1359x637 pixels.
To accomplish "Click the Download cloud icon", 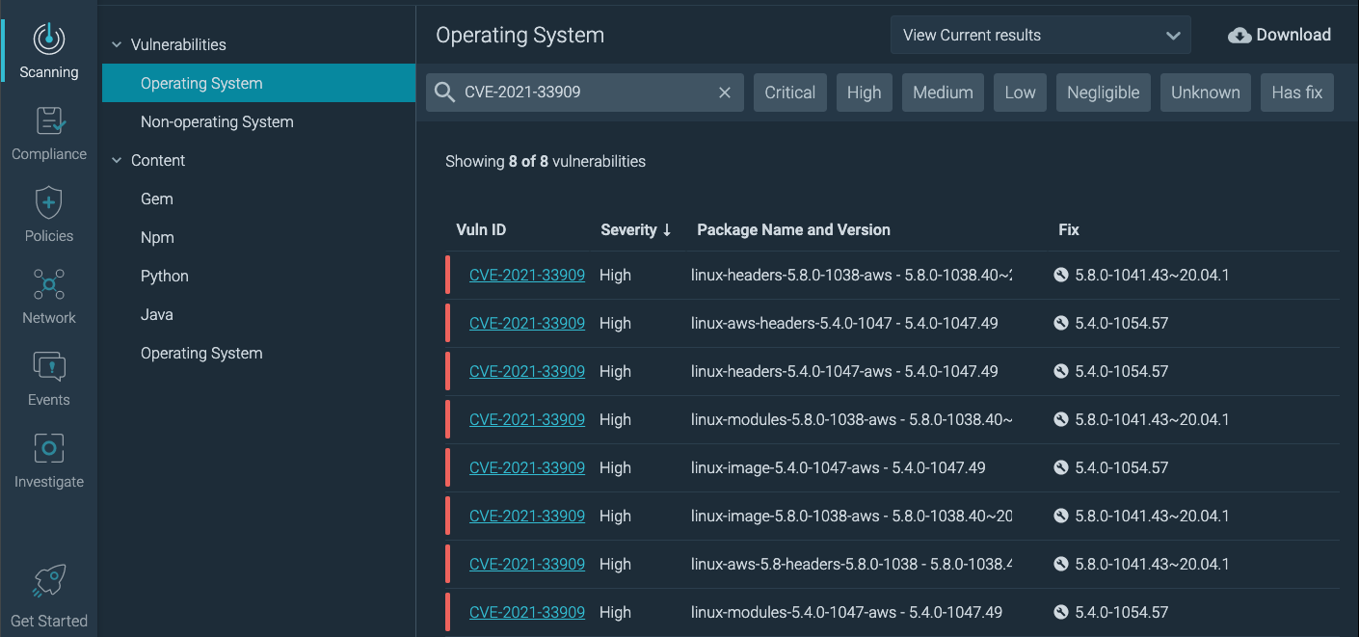I will (x=1239, y=34).
